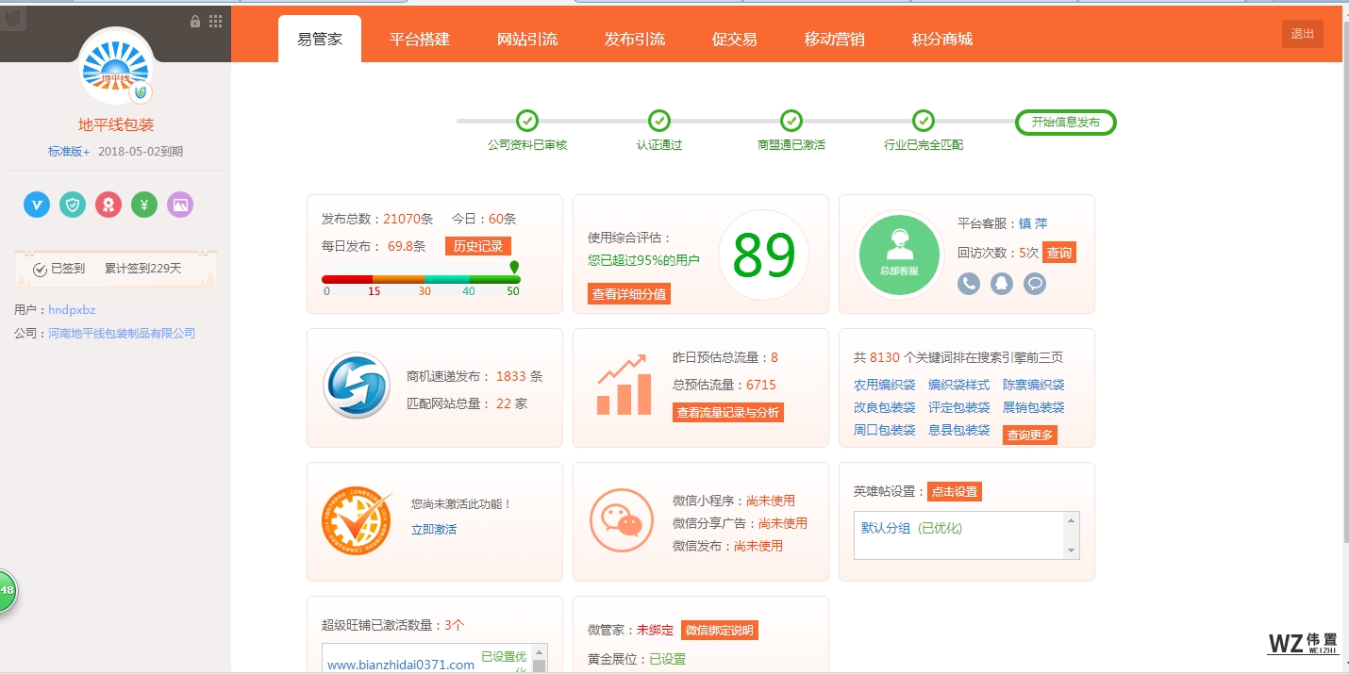Click the 历史记录 button
The image size is (1349, 674).
pyautogui.click(x=477, y=246)
